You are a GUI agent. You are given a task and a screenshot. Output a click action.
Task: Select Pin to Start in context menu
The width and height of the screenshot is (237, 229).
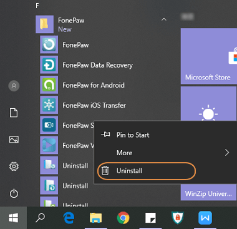tap(165, 135)
